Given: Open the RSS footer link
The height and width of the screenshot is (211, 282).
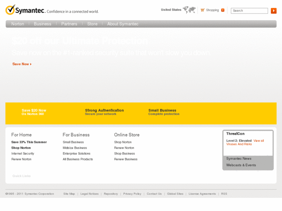Looking at the screenshot, I should point(224,194).
